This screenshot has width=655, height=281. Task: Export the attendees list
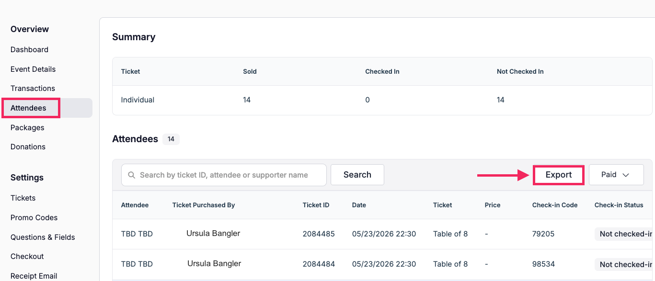pyautogui.click(x=559, y=175)
